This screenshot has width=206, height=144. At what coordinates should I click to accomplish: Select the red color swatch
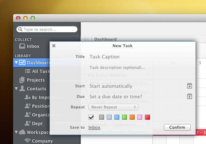tap(147, 117)
